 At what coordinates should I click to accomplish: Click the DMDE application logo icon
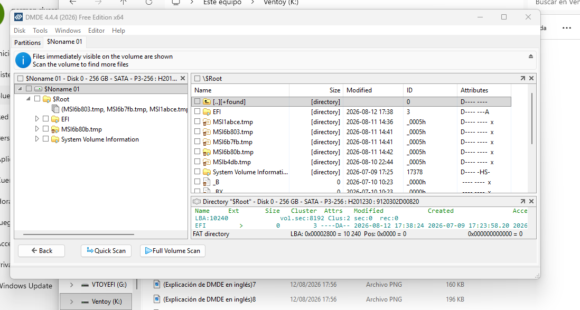coord(18,17)
